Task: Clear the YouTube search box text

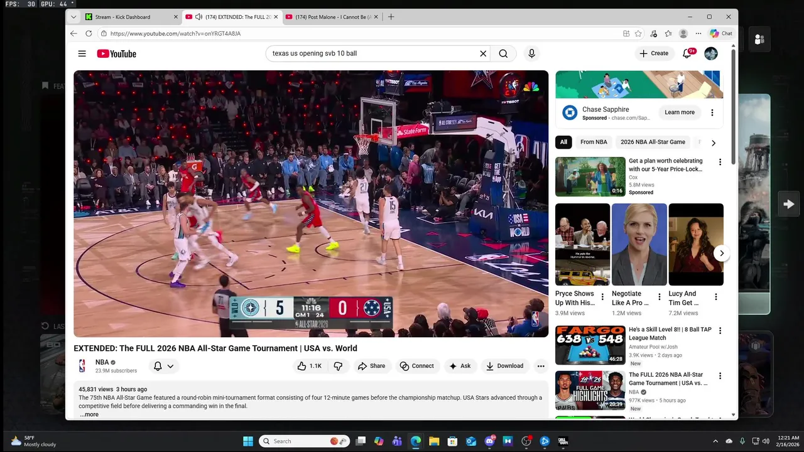Action: coord(483,53)
